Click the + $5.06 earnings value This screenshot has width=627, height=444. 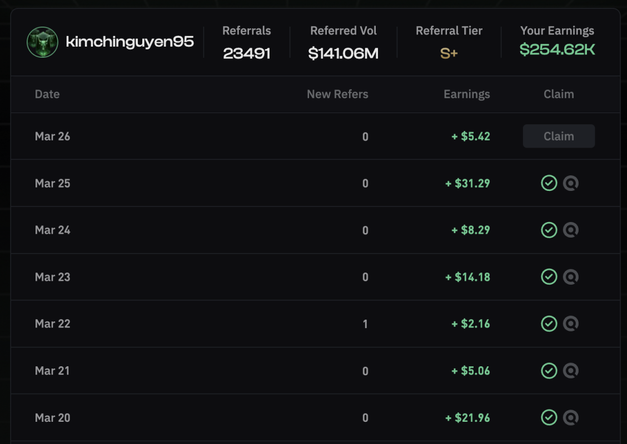pyautogui.click(x=471, y=371)
